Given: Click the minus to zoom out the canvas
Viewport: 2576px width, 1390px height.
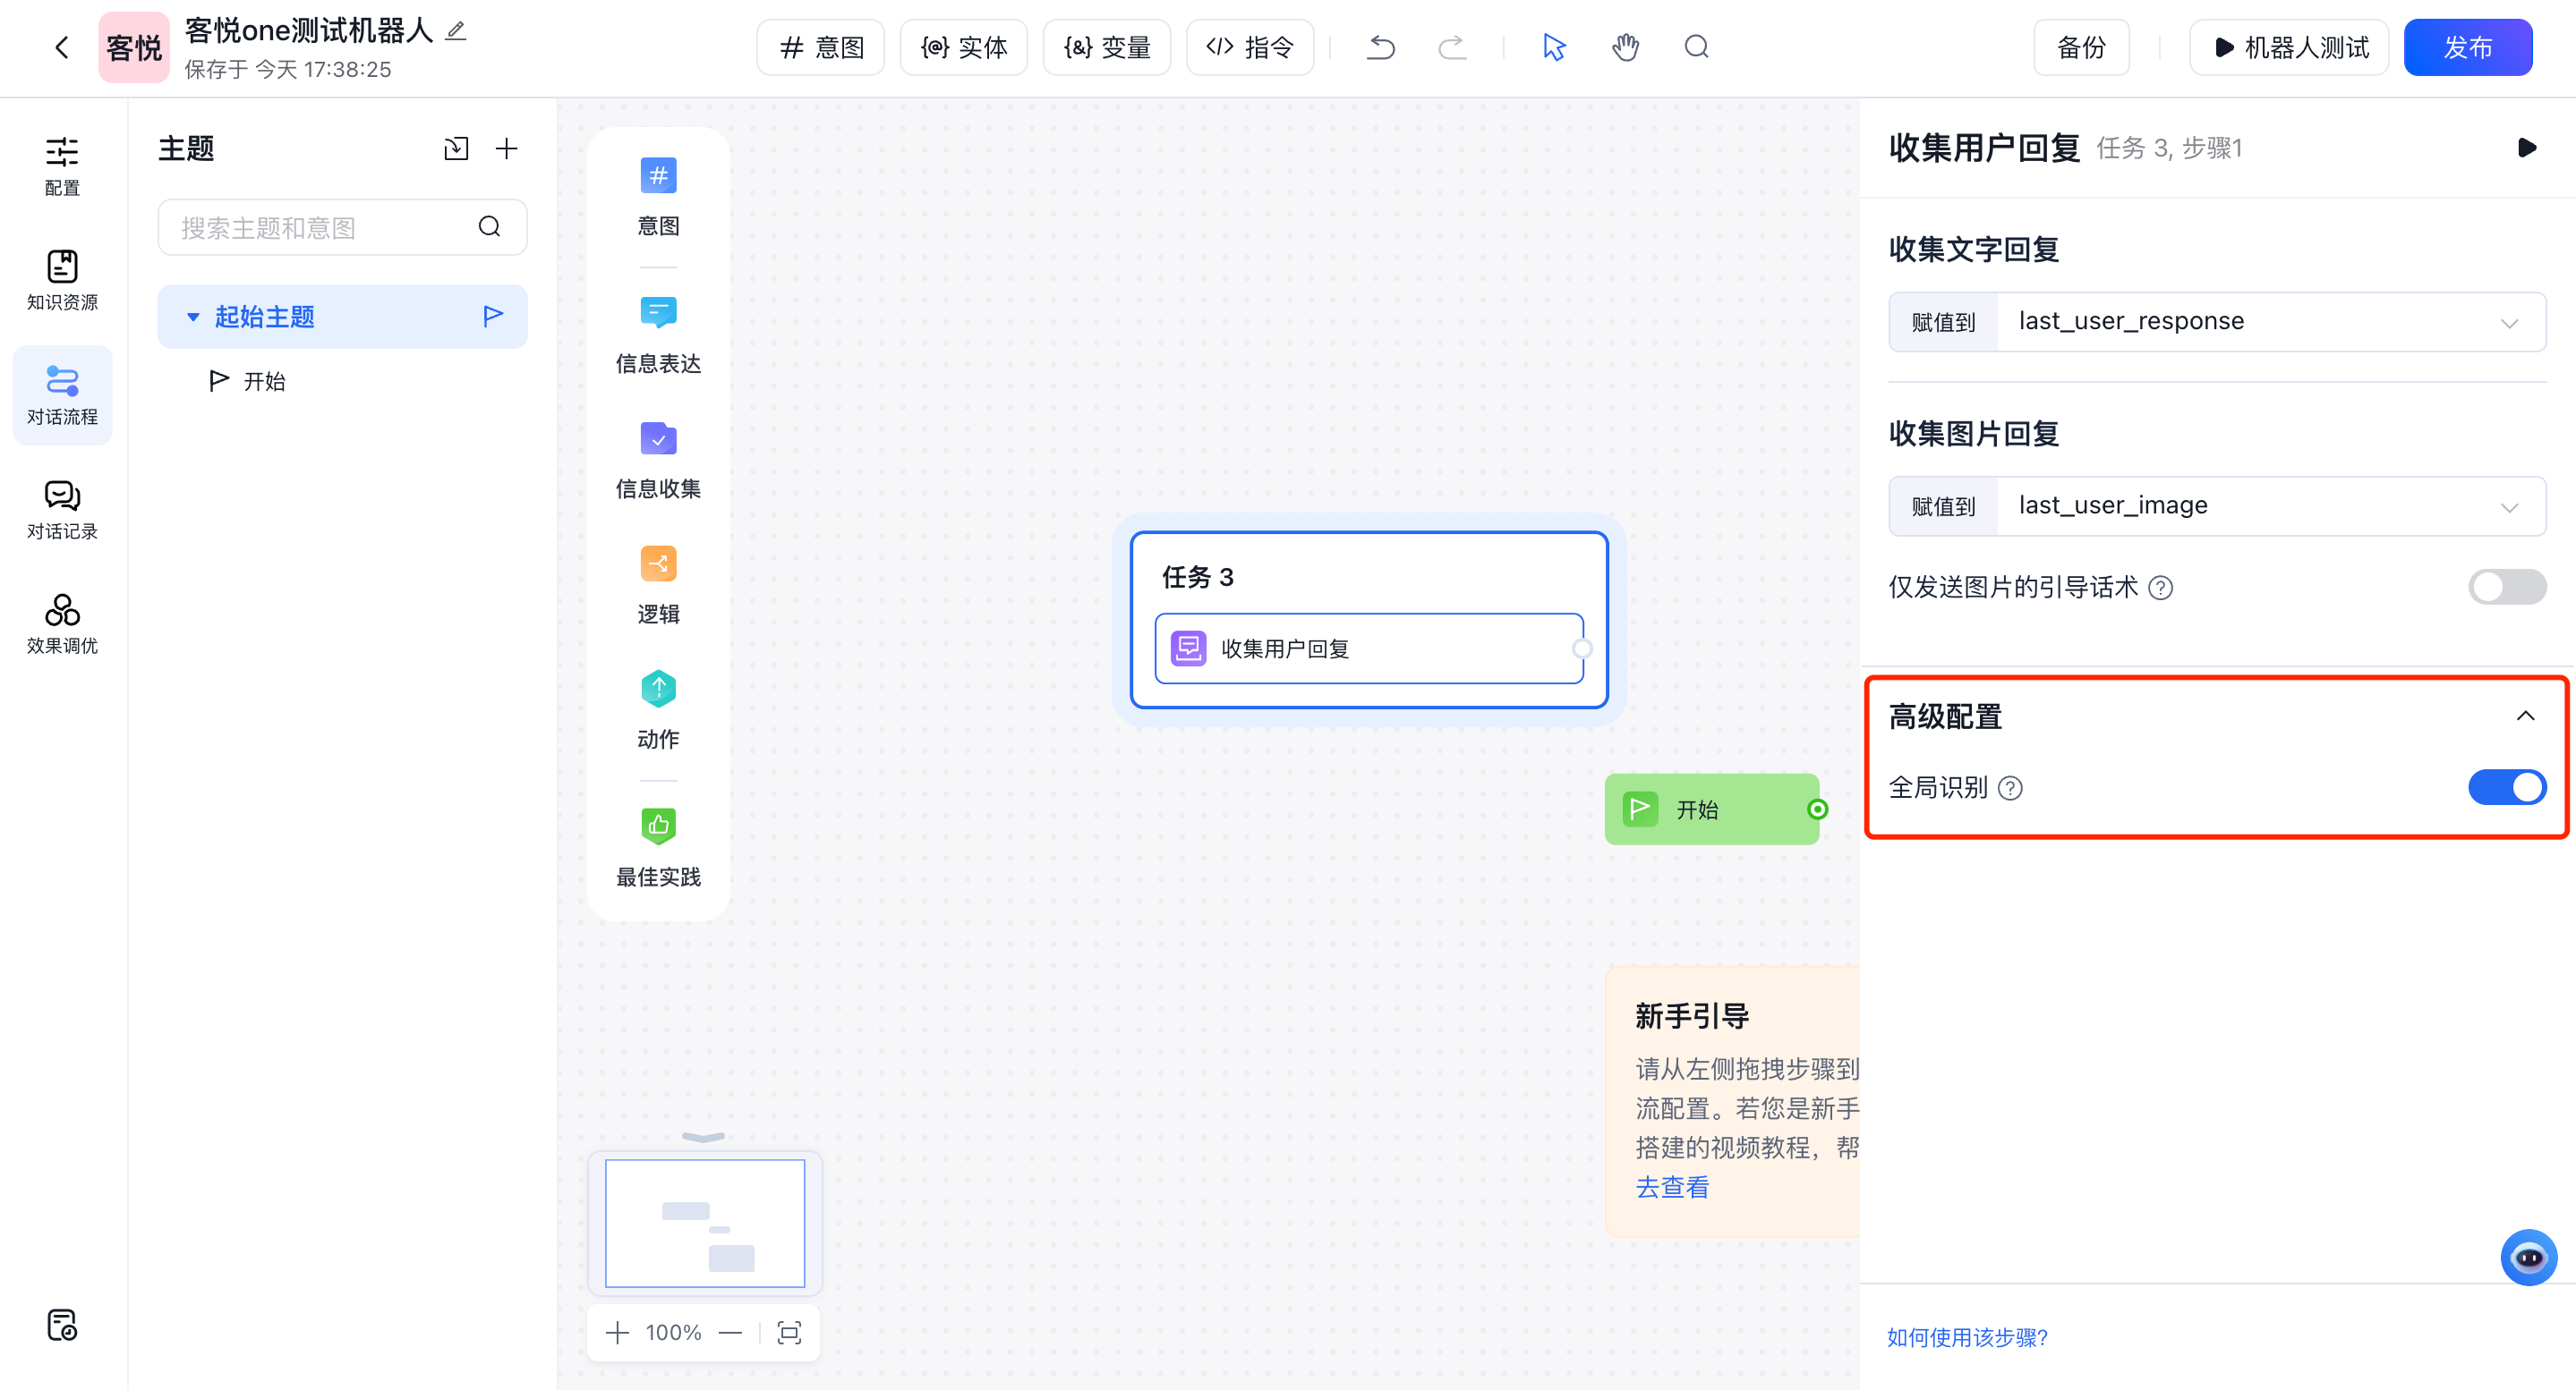Looking at the screenshot, I should click(x=731, y=1332).
